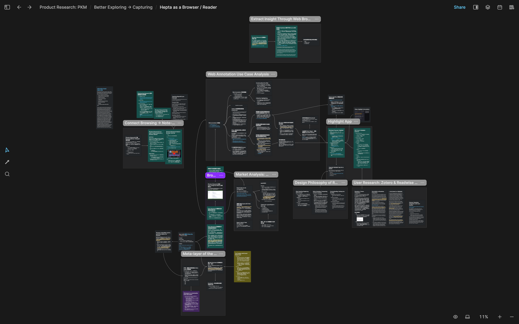The width and height of the screenshot is (519, 324).
Task: Open the Web Annotation Use Case Analysis options
Action: click(273, 74)
